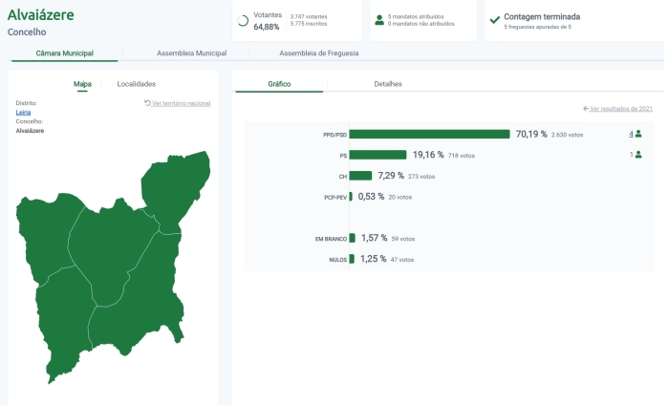Select the Mapa tab
The image size is (669, 405).
(x=82, y=84)
